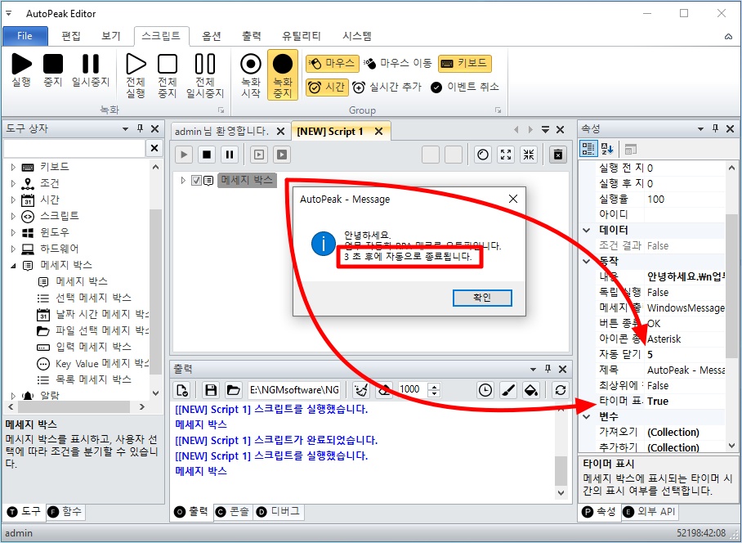Expand the 윈도우 toolbox category

[x=13, y=232]
